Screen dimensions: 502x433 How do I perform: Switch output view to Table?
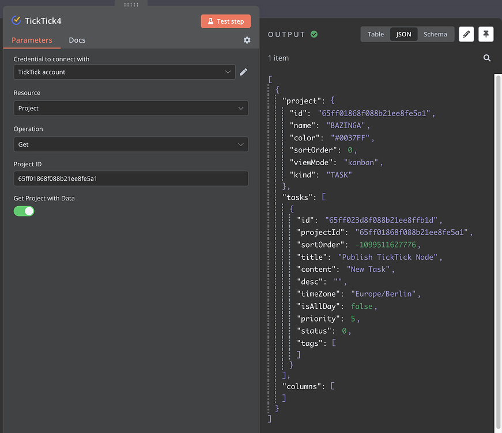click(x=376, y=34)
